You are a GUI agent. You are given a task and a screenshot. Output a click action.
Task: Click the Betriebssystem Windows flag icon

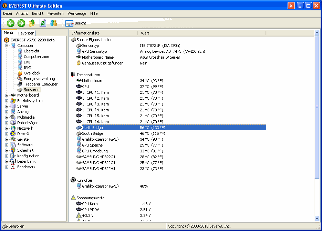pyautogui.click(x=13, y=100)
